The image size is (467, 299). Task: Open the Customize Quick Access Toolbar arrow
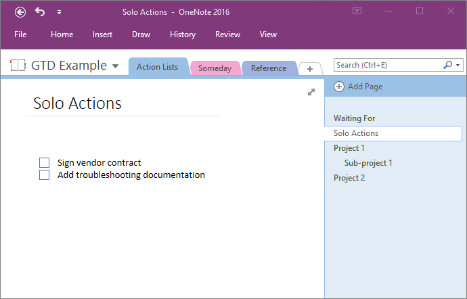point(60,12)
